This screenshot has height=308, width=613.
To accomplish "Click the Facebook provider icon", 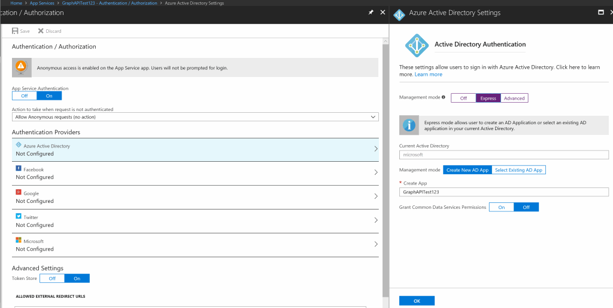I will tap(19, 168).
